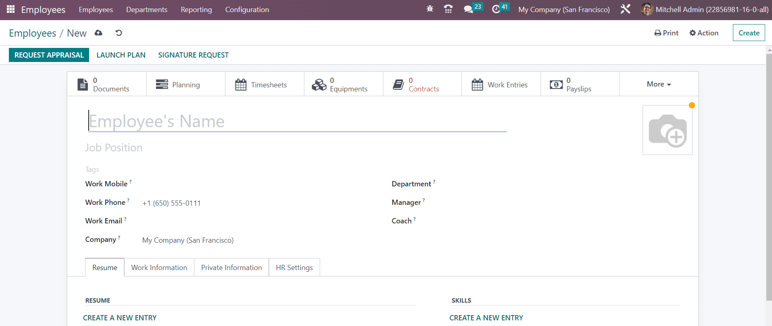Open the Action dropdown menu
This screenshot has width=772, height=326.
coord(704,33)
